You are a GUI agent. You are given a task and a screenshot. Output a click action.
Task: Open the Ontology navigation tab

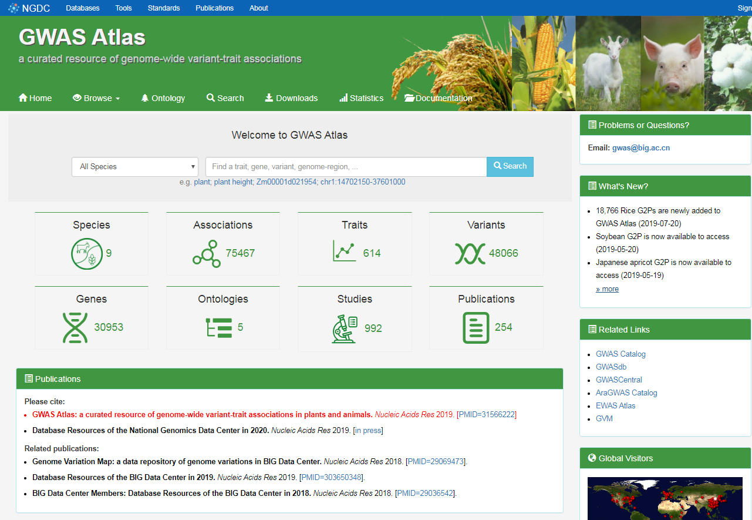click(x=163, y=98)
